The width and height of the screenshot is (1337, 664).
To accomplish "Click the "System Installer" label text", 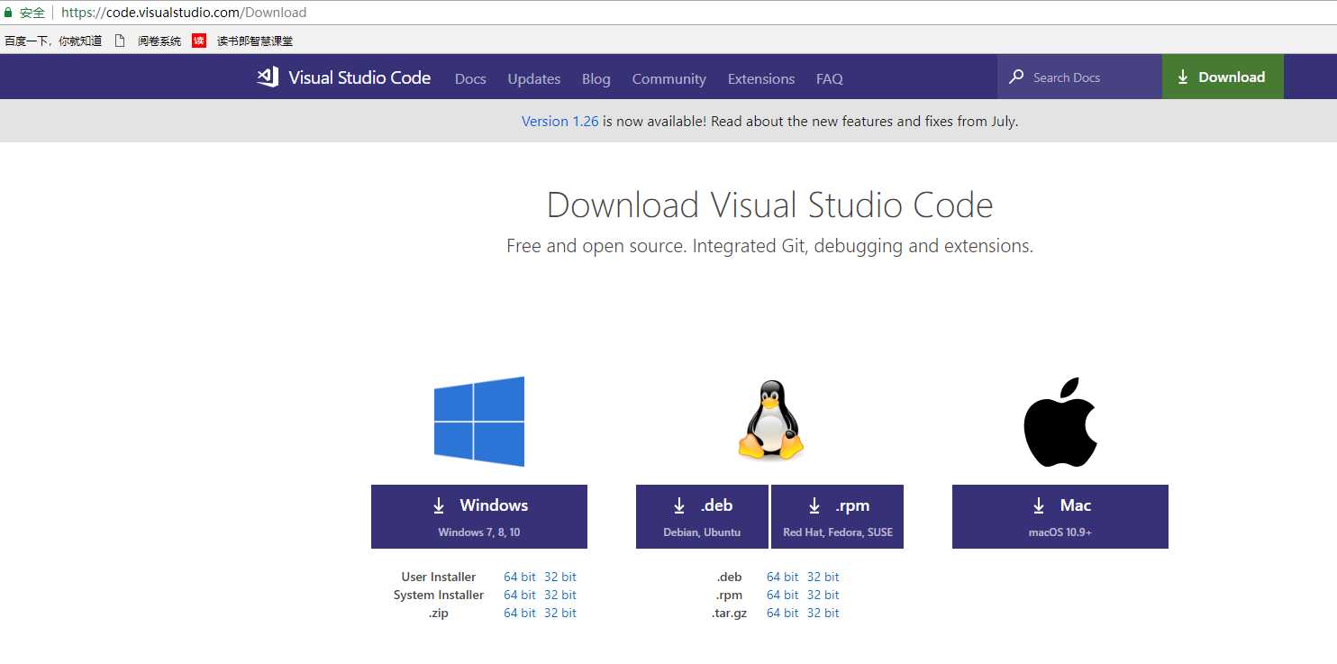I will (439, 595).
